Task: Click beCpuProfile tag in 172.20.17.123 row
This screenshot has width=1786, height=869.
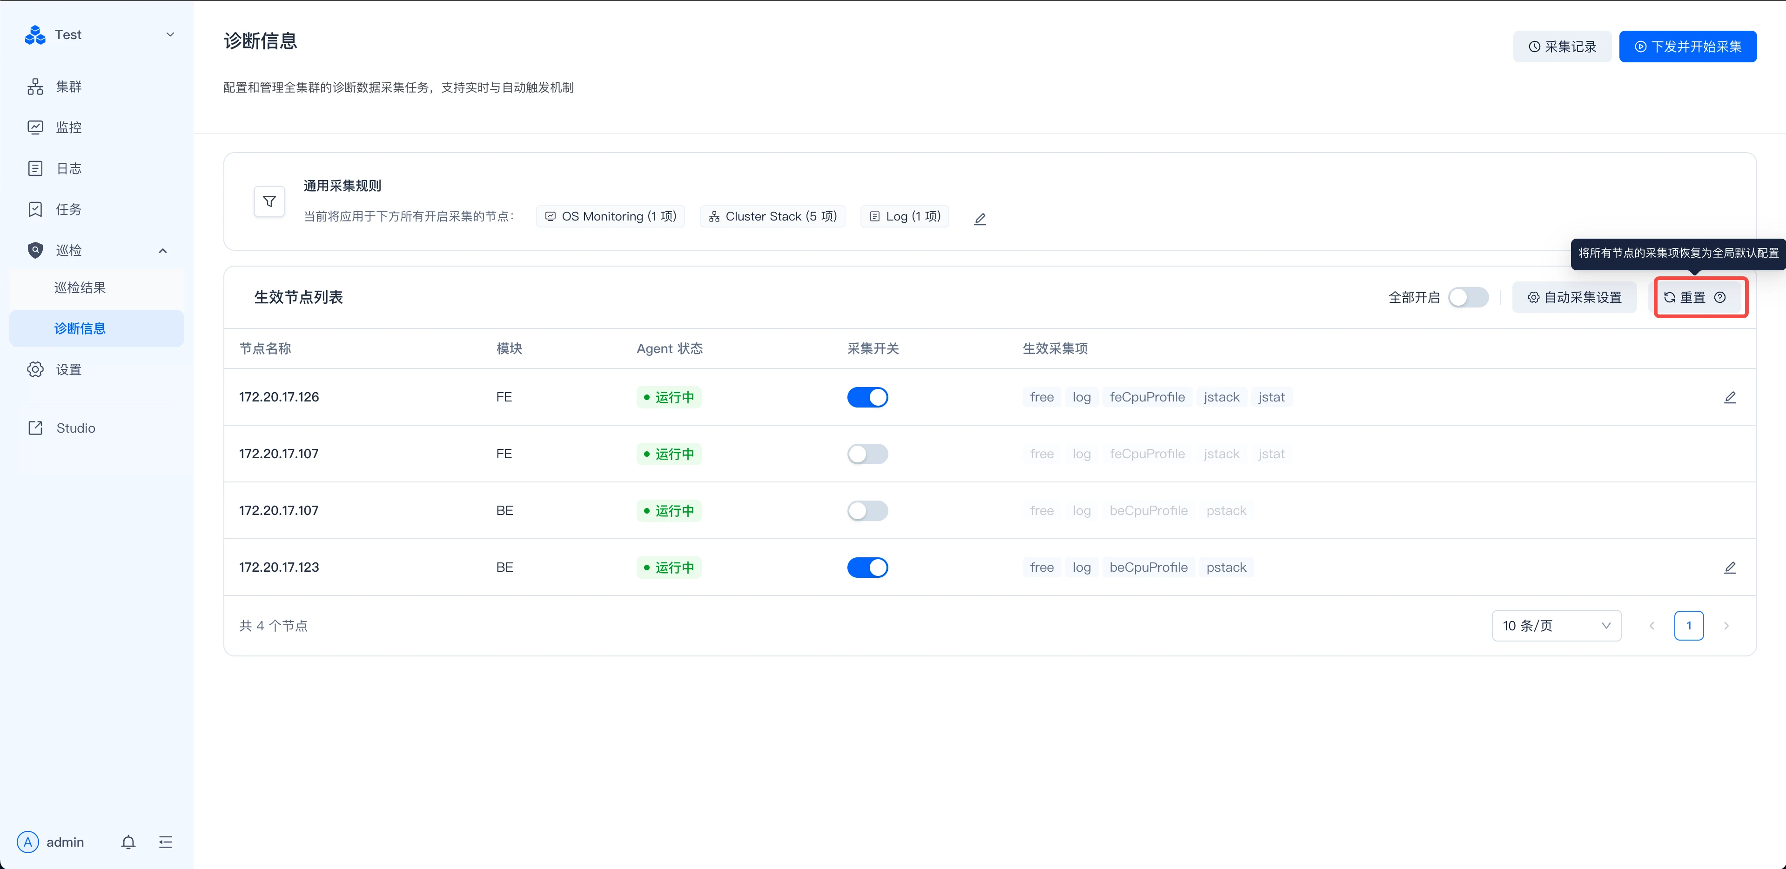Action: 1148,568
